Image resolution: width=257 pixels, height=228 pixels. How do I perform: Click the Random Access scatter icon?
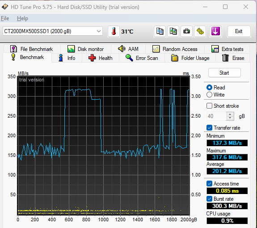coord(156,49)
